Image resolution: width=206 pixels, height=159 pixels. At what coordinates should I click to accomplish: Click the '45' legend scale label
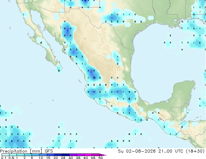click(93, 158)
